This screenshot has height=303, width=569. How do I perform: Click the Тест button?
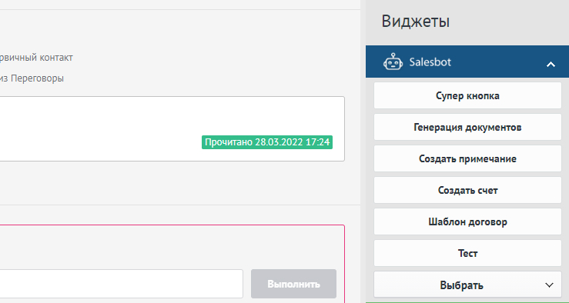[x=467, y=253]
